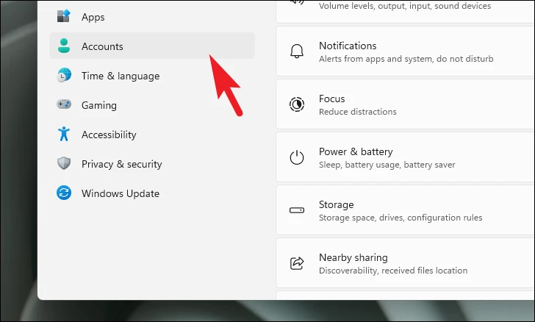Image resolution: width=535 pixels, height=322 pixels.
Task: Click 'Volume levels, output, input, sound devices' text
Action: pyautogui.click(x=405, y=5)
